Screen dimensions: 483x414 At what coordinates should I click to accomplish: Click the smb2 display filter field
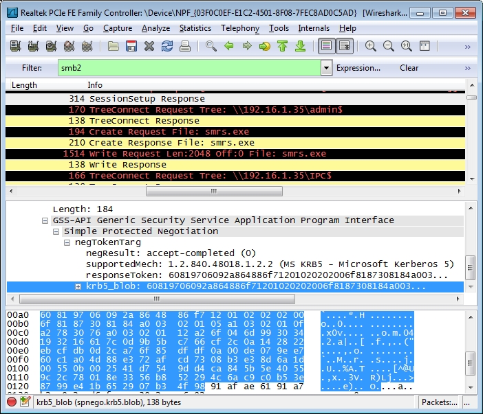[189, 68]
